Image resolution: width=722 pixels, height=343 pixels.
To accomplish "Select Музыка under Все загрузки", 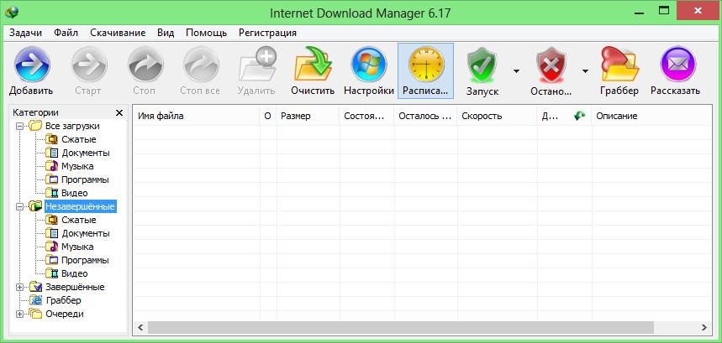I will [x=76, y=166].
